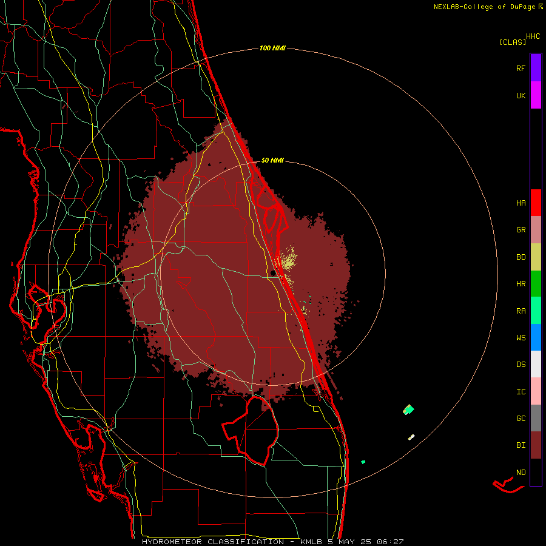Click the DS legend label
546x546 pixels.
521,365
